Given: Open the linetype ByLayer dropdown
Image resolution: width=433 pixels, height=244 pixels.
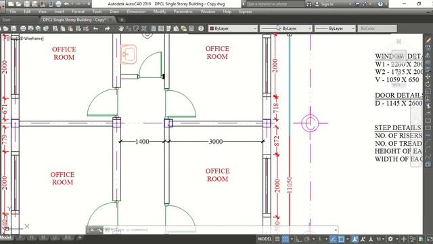Looking at the screenshot, I should (x=286, y=28).
